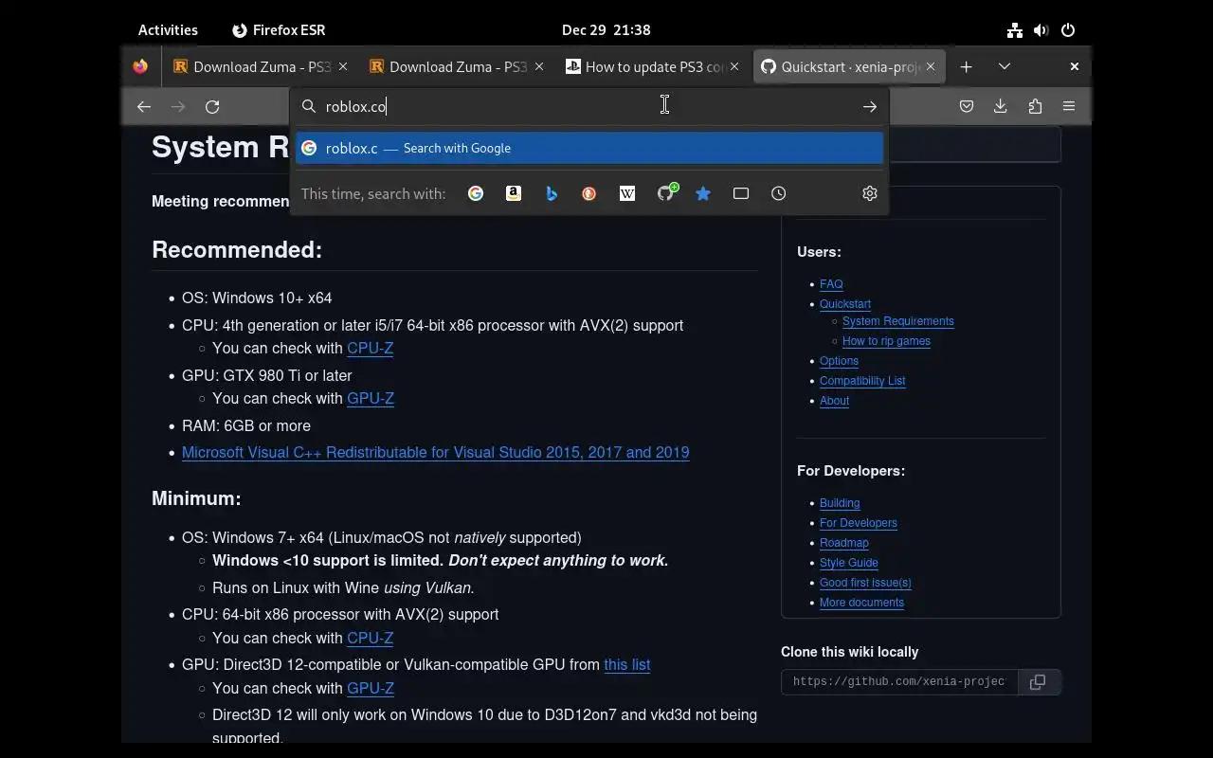Close the How to update PS3 tab
The image size is (1213, 758).
734,66
